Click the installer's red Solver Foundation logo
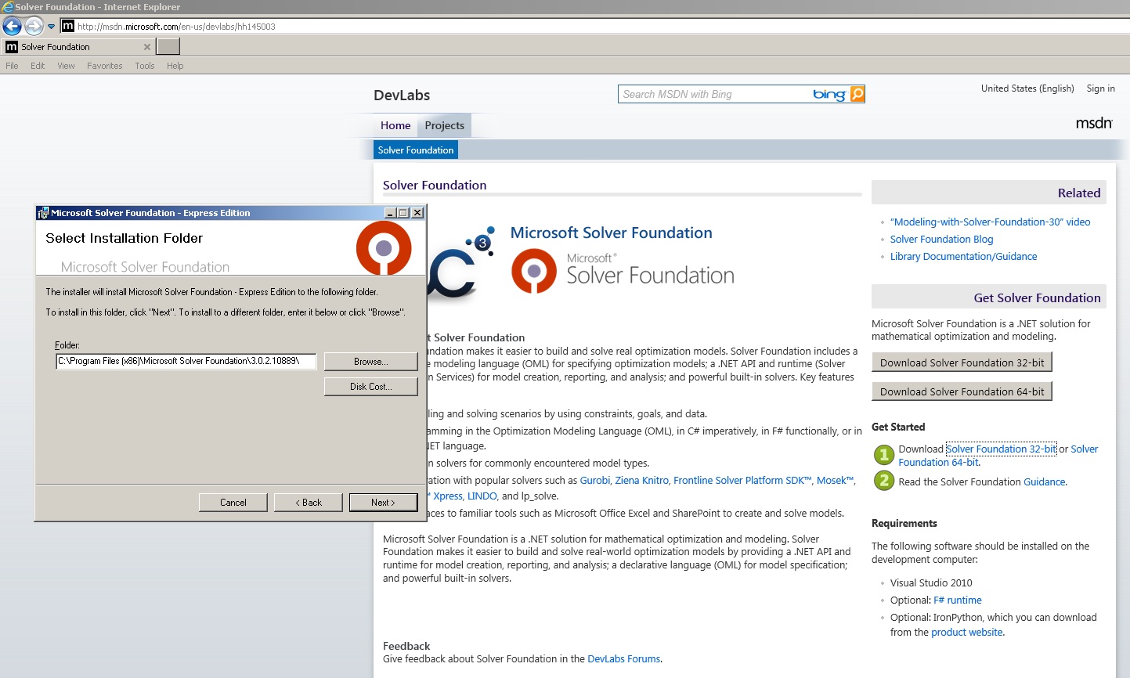 pyautogui.click(x=384, y=247)
